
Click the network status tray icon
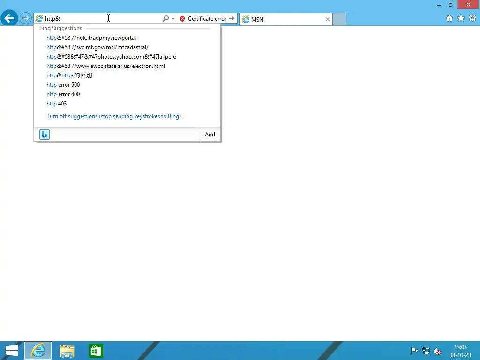click(426, 351)
